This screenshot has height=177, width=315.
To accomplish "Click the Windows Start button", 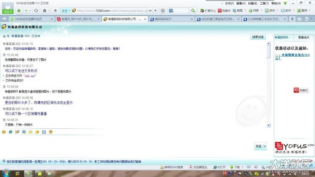I will tap(5, 173).
